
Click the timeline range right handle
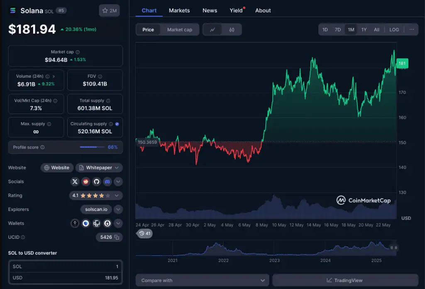396,248
